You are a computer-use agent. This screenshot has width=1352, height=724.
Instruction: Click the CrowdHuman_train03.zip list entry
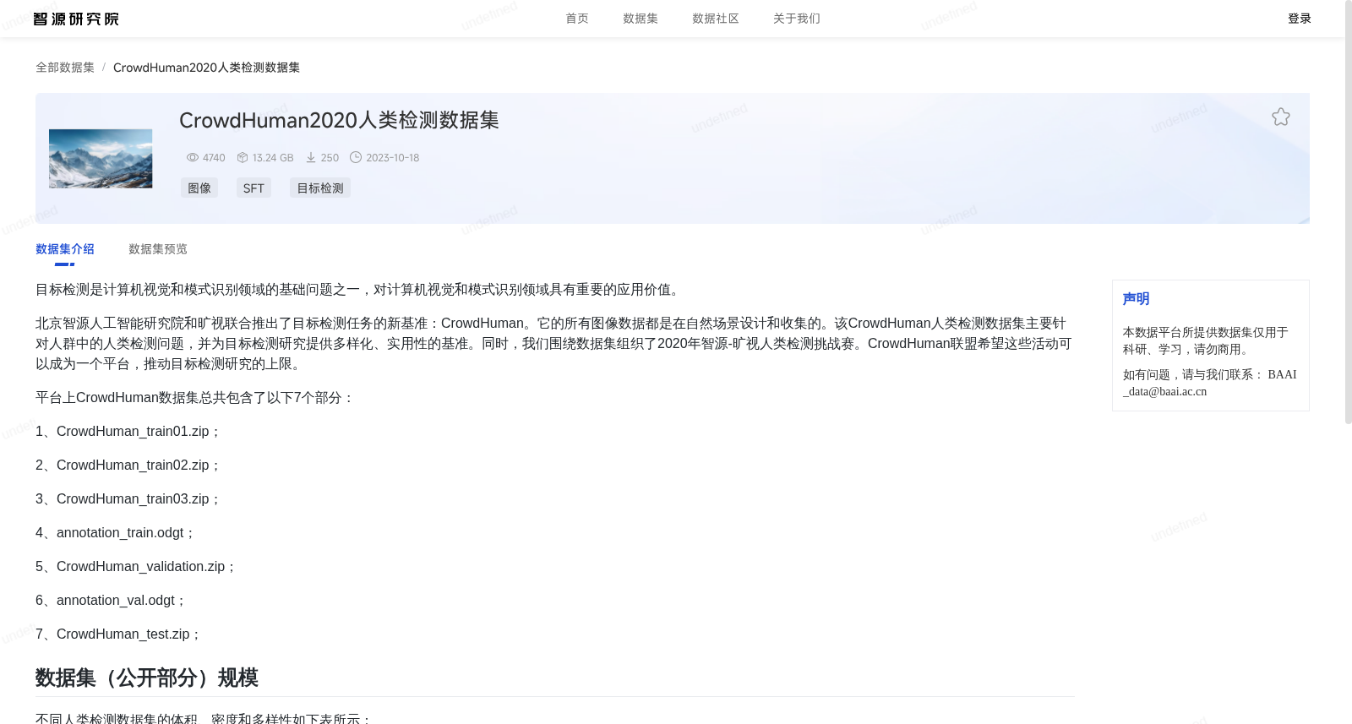(x=128, y=499)
